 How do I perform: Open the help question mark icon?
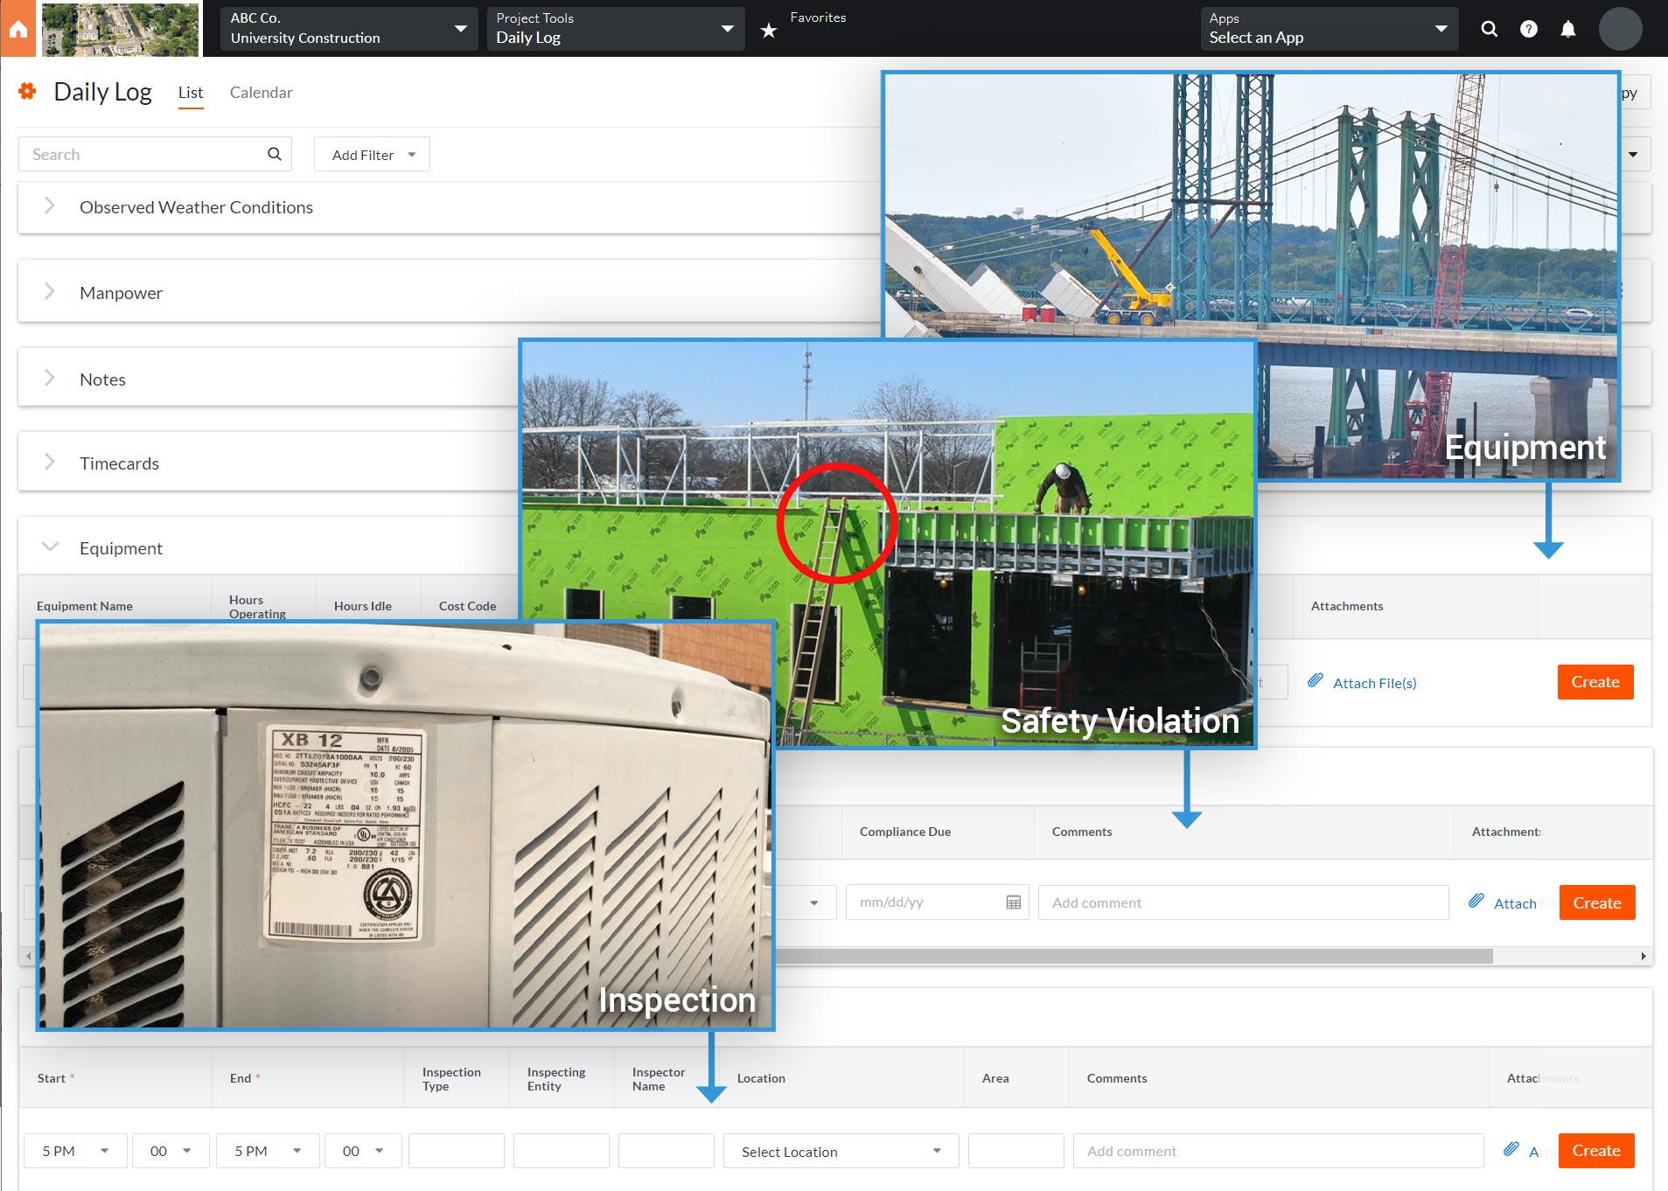point(1528,29)
